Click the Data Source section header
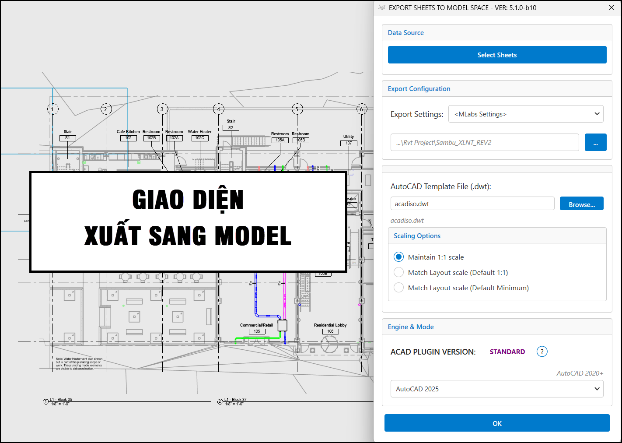The width and height of the screenshot is (622, 443). pos(405,33)
